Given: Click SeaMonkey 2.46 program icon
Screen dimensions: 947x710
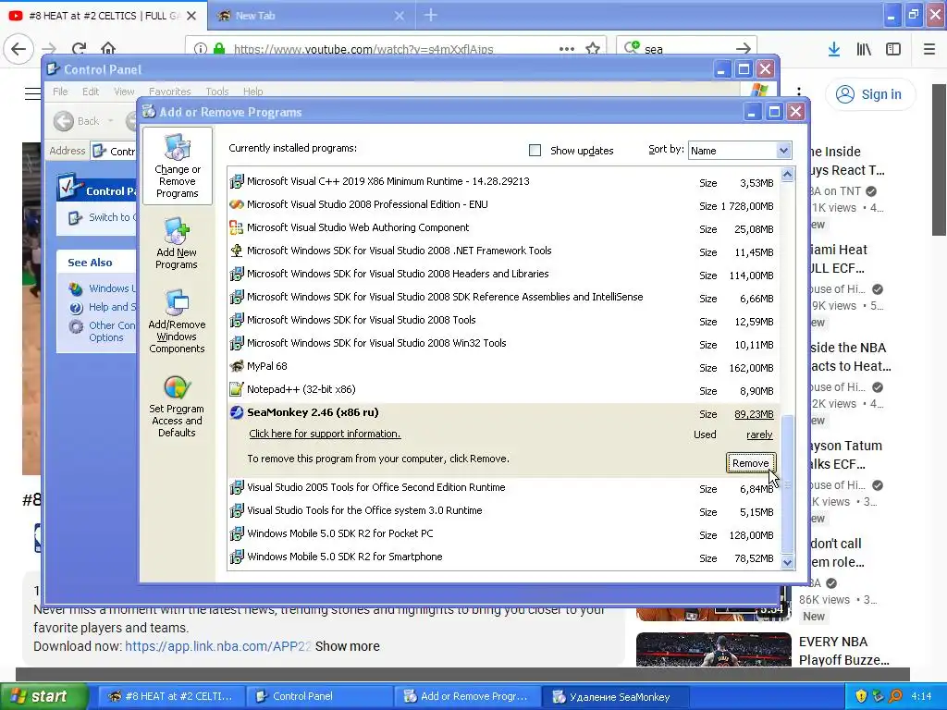Looking at the screenshot, I should [237, 412].
